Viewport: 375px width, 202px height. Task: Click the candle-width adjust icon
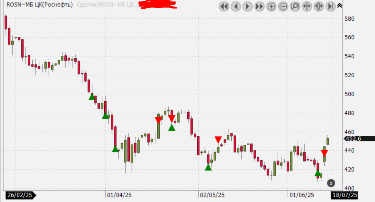319,6
